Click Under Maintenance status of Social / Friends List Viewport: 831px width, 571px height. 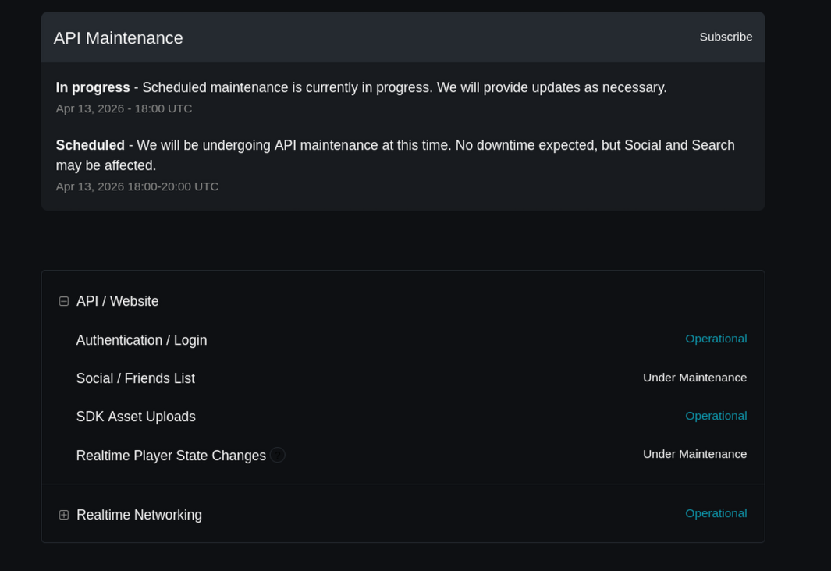point(694,378)
